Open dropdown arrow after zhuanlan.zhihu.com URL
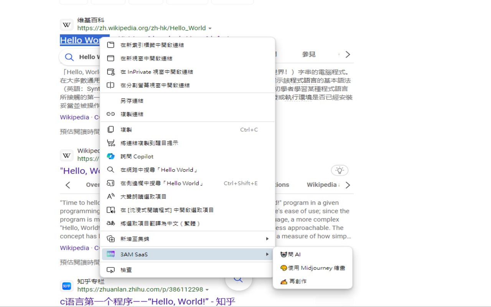The height and width of the screenshot is (307, 491). pyautogui.click(x=207, y=290)
